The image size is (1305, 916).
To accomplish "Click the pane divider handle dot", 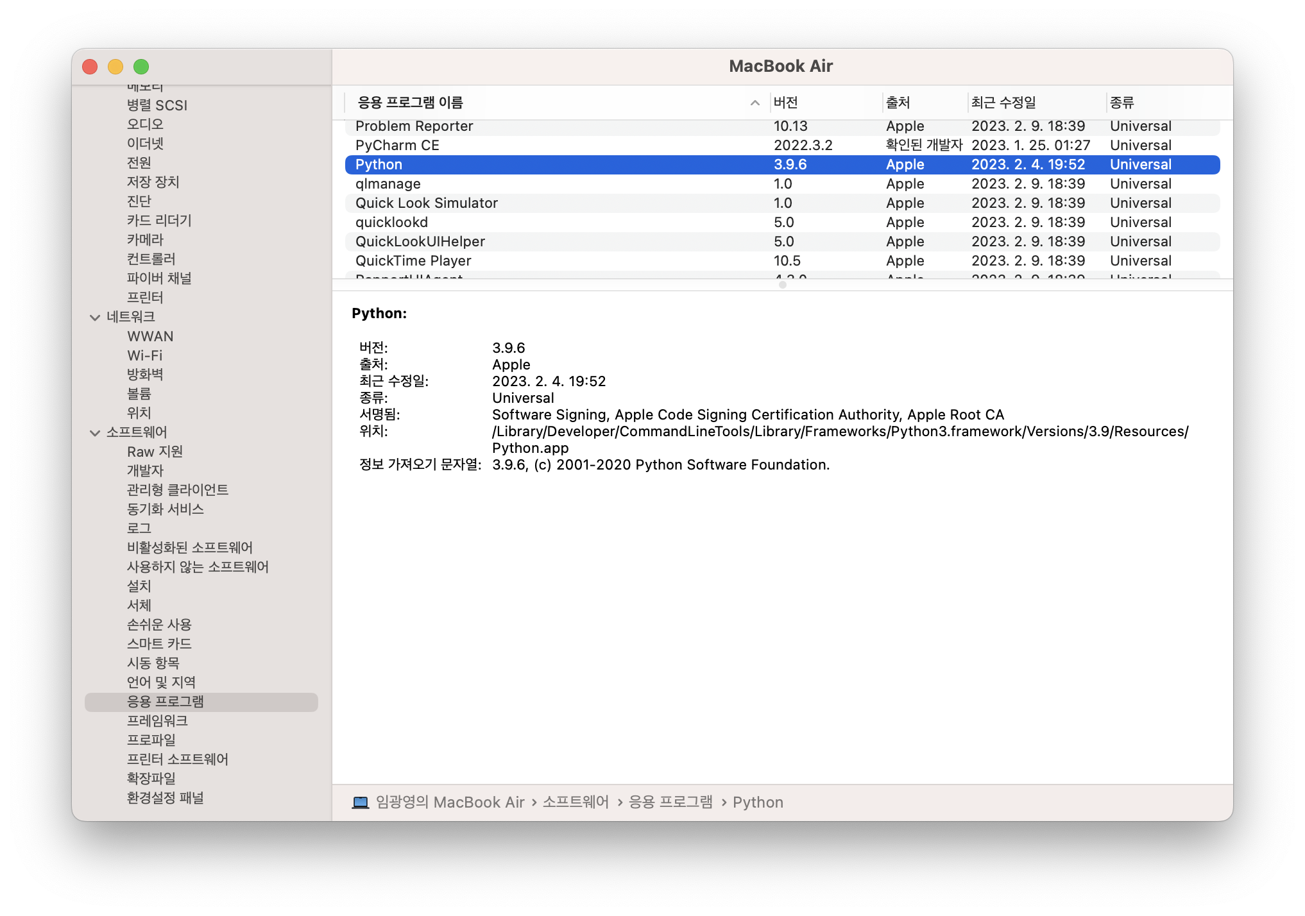I will [x=782, y=285].
